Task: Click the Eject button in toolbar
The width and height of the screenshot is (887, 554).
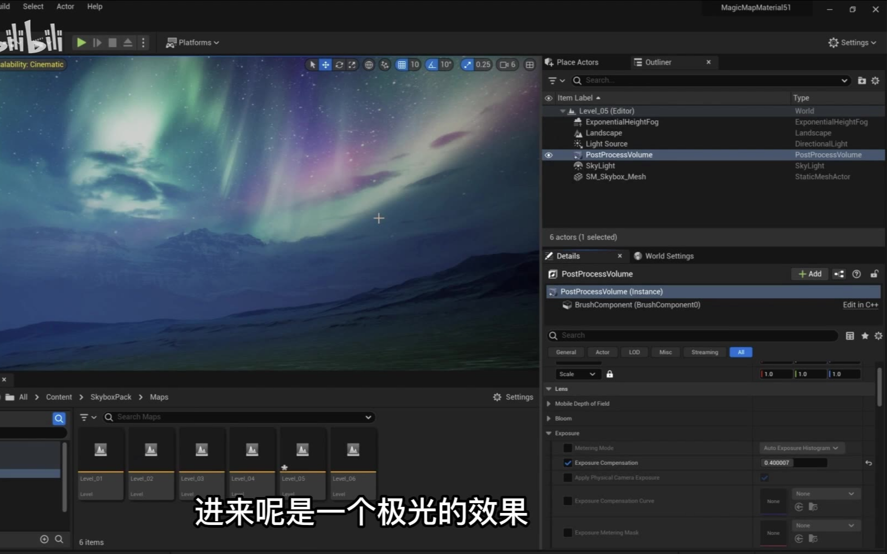Action: (128, 43)
